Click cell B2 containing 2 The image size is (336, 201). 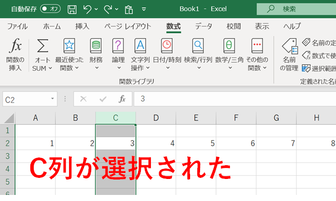coord(75,143)
